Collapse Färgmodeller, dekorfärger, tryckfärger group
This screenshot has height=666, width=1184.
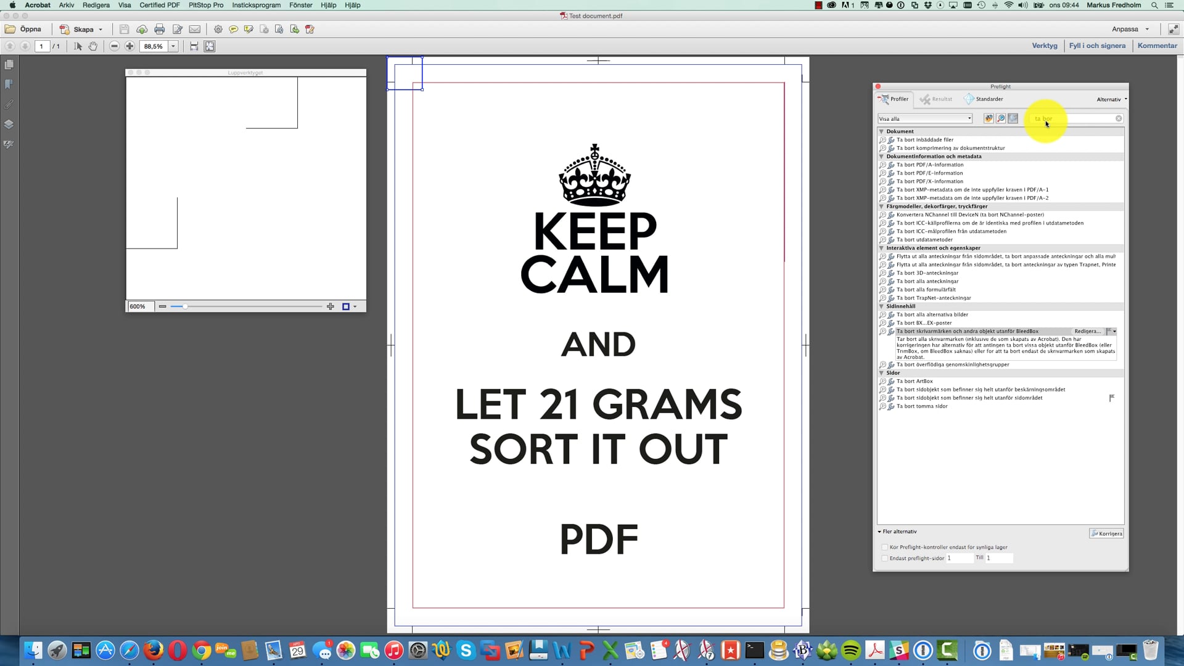coord(881,207)
